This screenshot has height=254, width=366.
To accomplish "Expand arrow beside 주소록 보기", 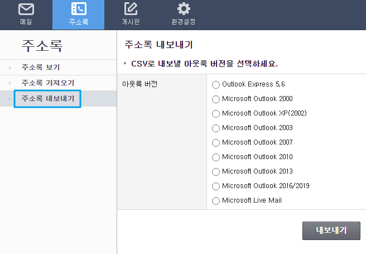I will coord(10,68).
